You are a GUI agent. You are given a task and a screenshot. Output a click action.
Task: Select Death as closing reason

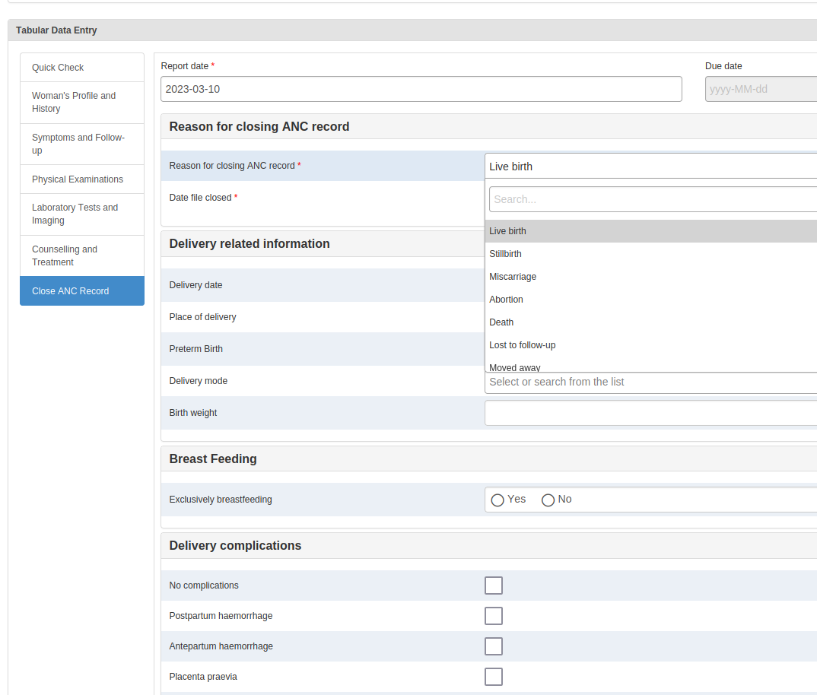pos(651,322)
